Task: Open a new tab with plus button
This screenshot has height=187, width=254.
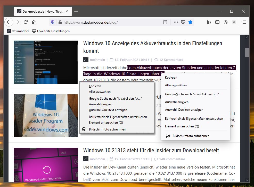Action: point(76,11)
